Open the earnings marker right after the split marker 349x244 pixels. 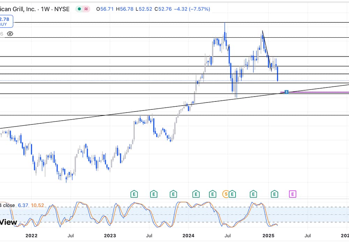232,194
